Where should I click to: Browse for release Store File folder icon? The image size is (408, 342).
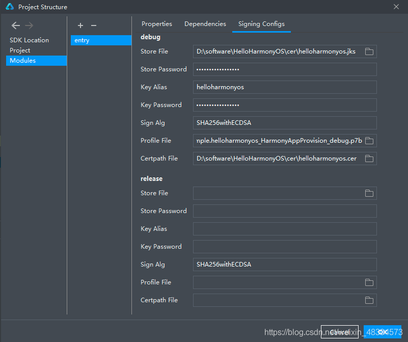(369, 193)
